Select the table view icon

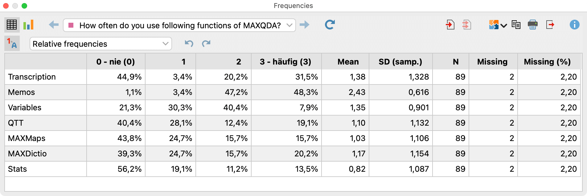tap(11, 25)
